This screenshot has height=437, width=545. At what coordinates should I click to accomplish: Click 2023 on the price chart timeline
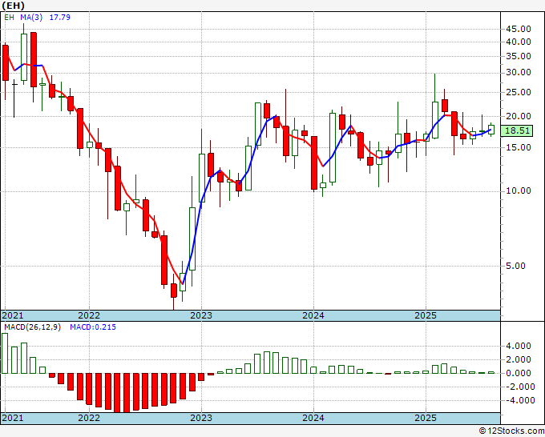point(201,315)
